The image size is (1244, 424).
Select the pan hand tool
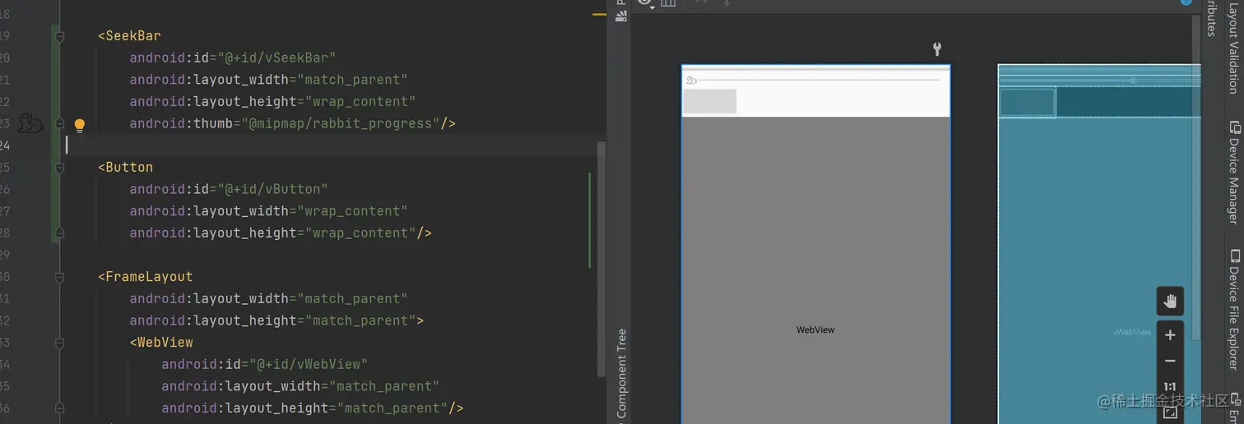click(1170, 302)
